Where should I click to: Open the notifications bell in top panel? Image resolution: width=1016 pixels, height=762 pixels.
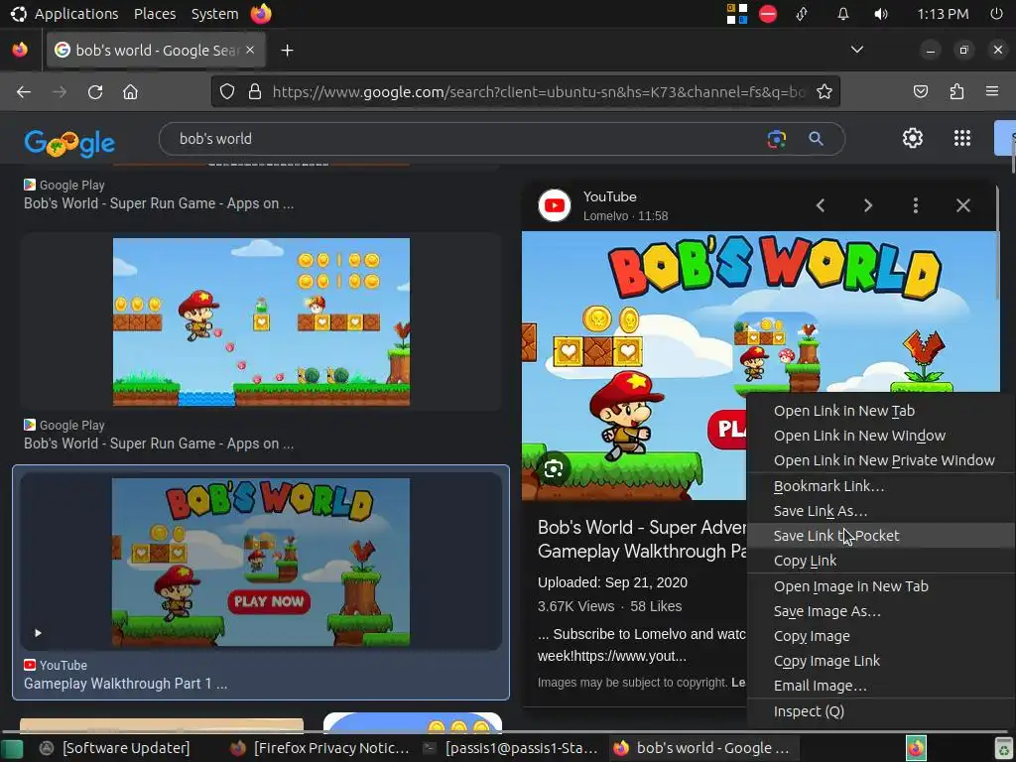pyautogui.click(x=842, y=14)
